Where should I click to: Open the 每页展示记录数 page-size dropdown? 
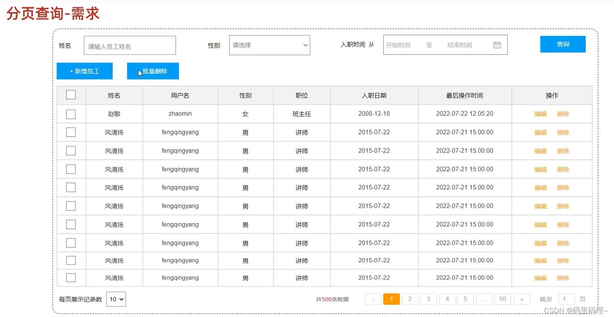(116, 299)
